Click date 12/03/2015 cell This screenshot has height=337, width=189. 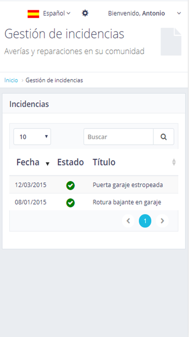30,184
